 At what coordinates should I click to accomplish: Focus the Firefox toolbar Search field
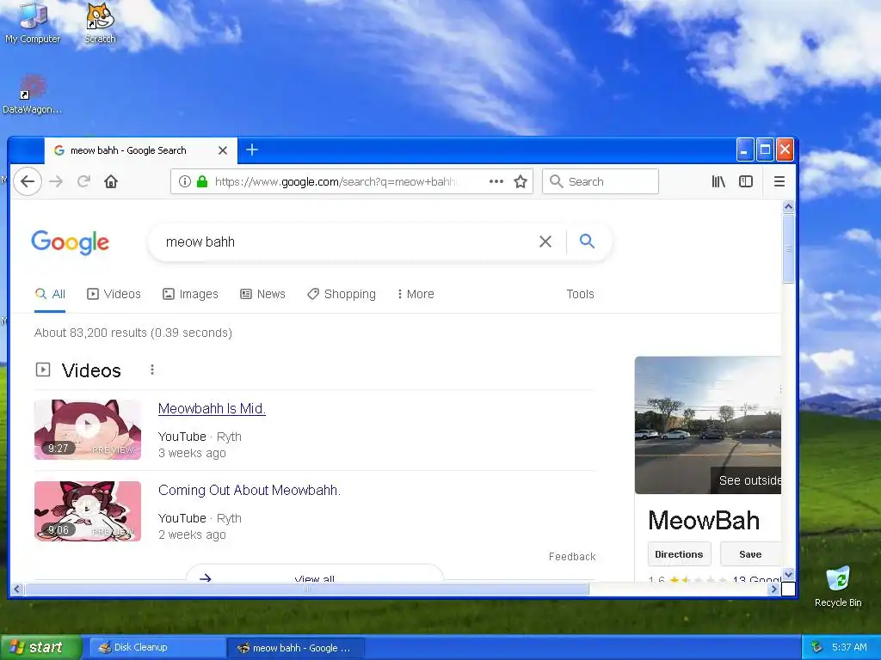point(600,181)
